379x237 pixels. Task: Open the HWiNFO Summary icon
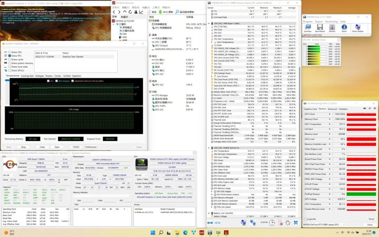307,27
